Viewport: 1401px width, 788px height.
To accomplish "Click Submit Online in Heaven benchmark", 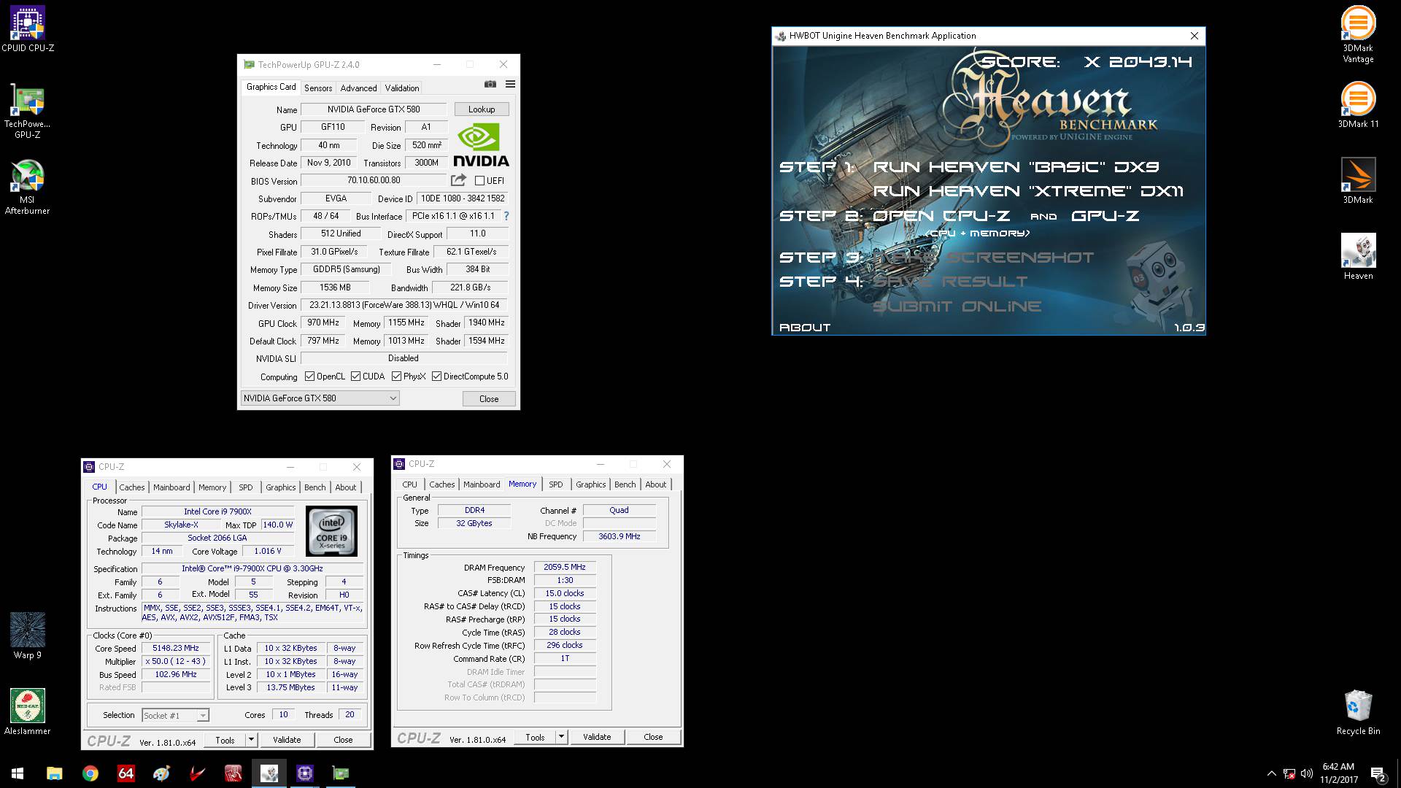I will tap(957, 306).
